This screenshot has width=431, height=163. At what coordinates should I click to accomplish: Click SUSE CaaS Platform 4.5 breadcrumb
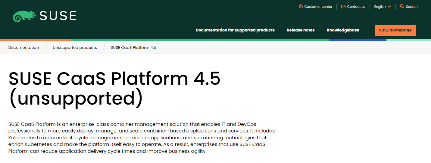(x=133, y=48)
